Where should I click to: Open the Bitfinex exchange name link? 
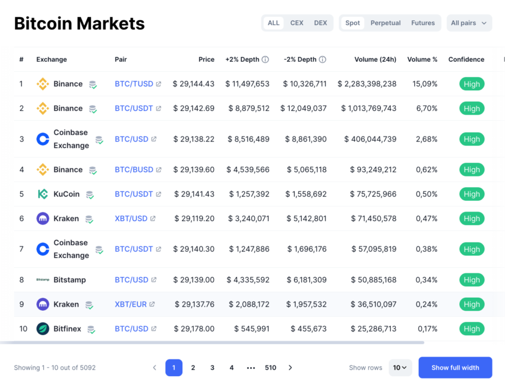(67, 329)
